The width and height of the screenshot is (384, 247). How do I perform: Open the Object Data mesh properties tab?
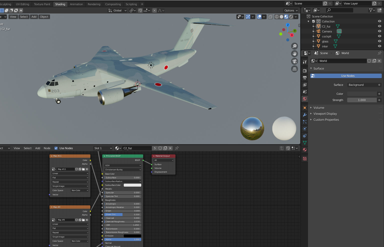pyautogui.click(x=304, y=143)
